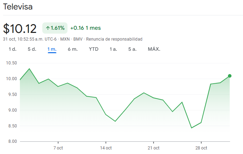Click the $10.12 price value
This screenshot has width=243, height=154.
pos(20,29)
